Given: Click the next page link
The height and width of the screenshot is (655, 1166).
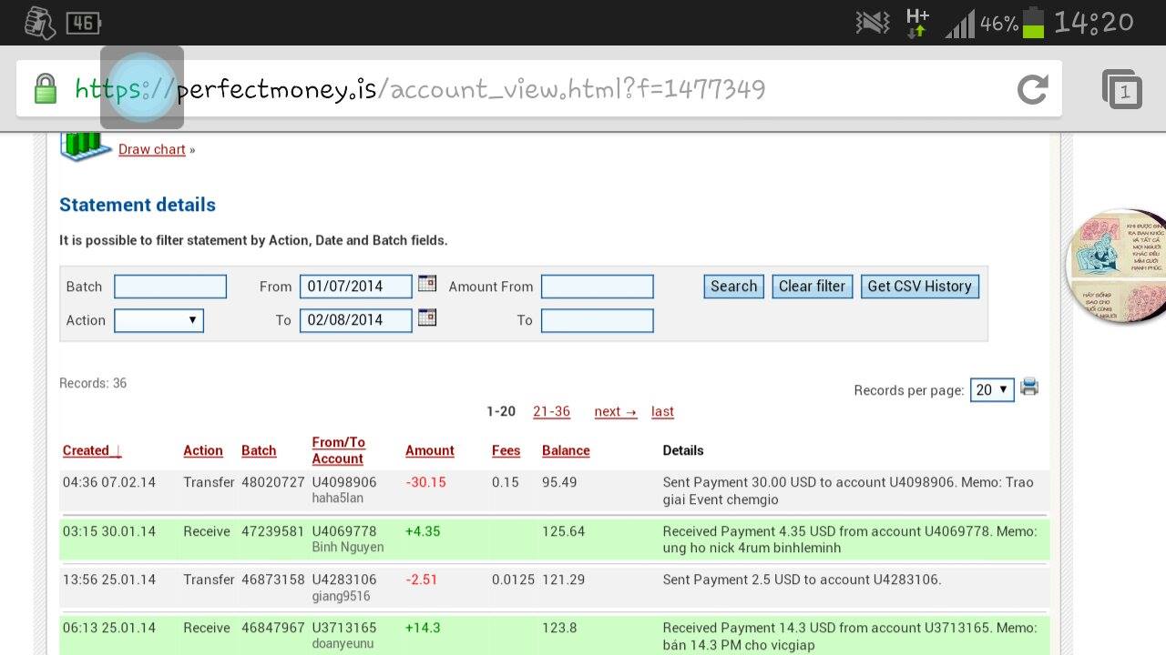Looking at the screenshot, I should pyautogui.click(x=616, y=411).
